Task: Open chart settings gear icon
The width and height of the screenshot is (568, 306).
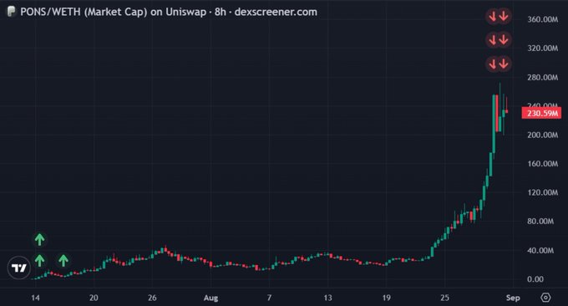Action: click(x=545, y=298)
